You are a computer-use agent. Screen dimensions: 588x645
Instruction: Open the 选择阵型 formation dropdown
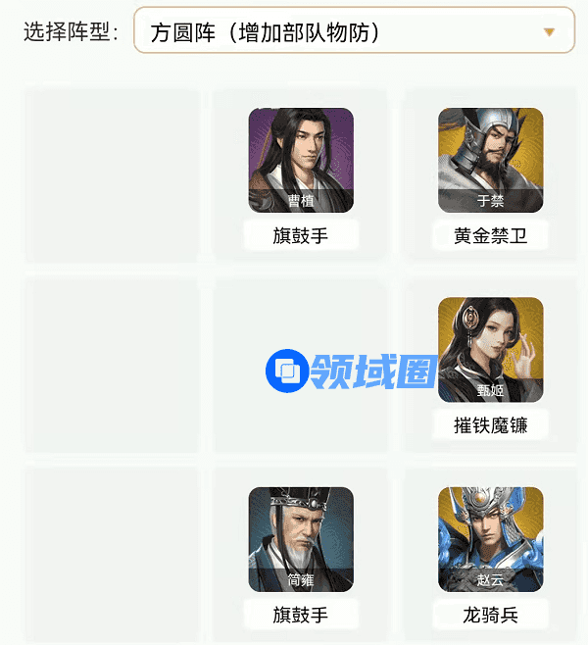click(x=354, y=30)
